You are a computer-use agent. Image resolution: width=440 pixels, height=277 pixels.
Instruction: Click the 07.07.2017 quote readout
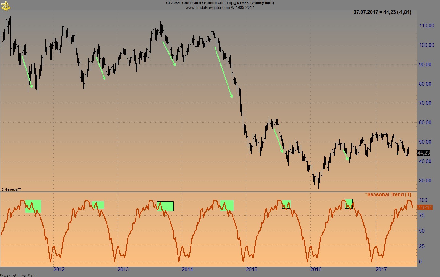click(x=382, y=13)
